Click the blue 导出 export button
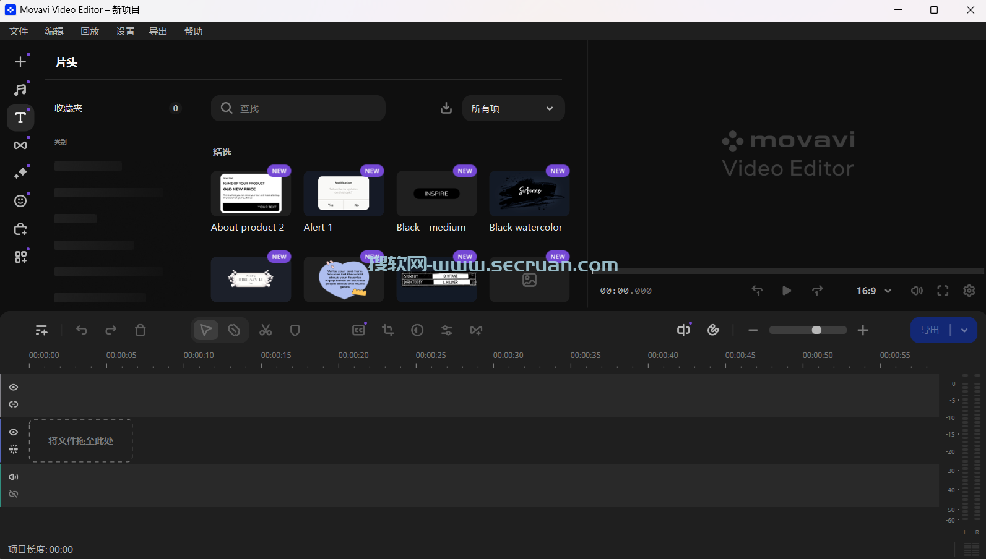The height and width of the screenshot is (559, 986). (x=930, y=330)
